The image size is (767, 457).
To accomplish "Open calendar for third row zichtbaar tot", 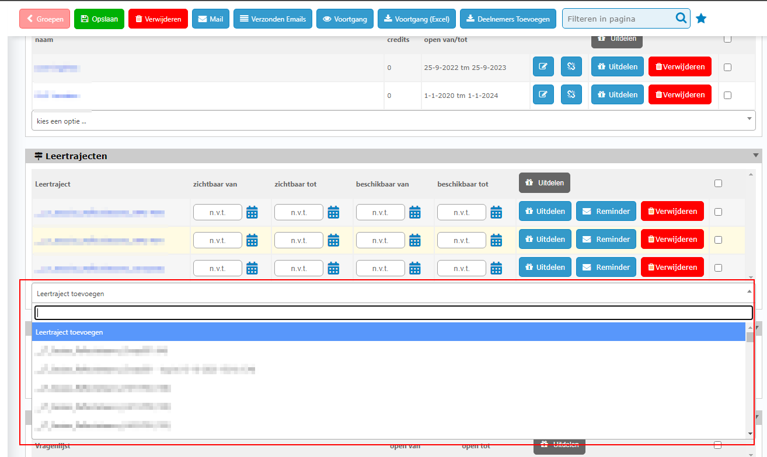I will click(x=333, y=268).
